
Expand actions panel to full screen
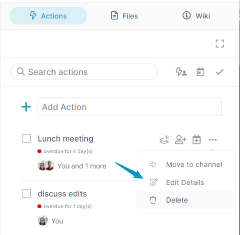(x=220, y=43)
